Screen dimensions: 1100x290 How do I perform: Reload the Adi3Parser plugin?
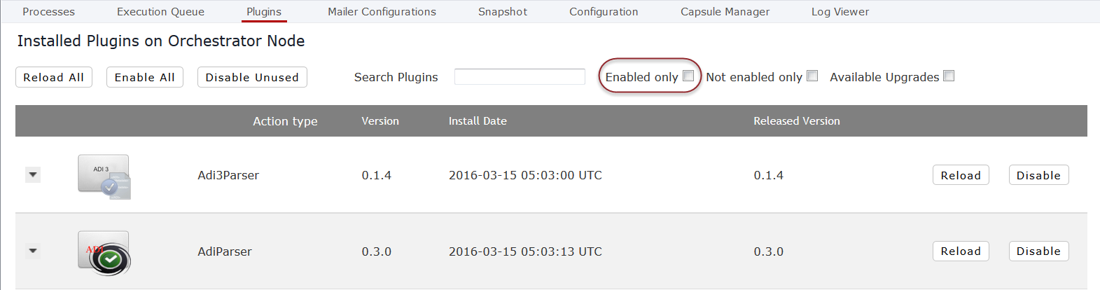(x=961, y=175)
